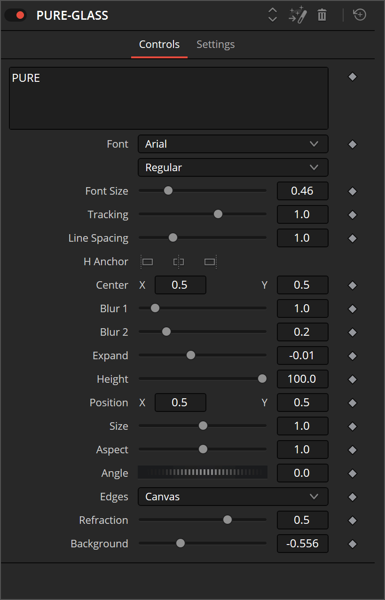Image resolution: width=385 pixels, height=600 pixels.
Task: Delete the effect with the trash icon
Action: [322, 15]
